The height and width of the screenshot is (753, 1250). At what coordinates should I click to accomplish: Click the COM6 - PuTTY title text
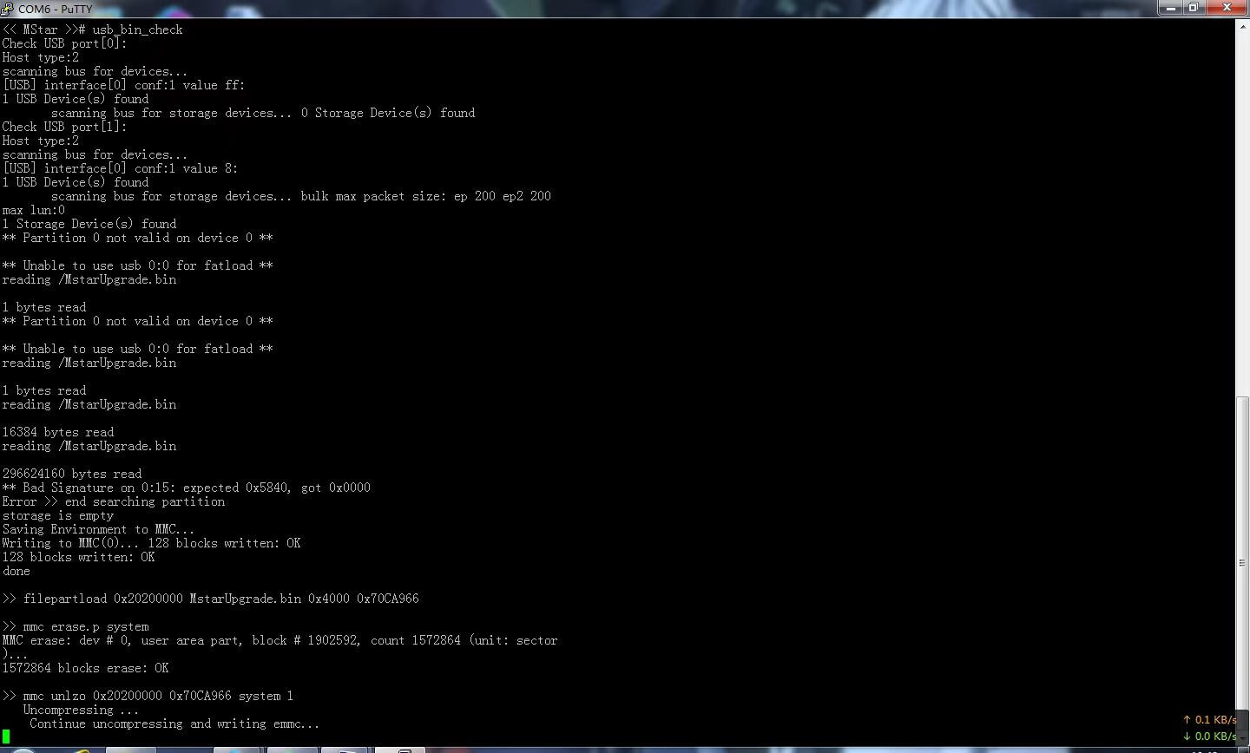(55, 9)
